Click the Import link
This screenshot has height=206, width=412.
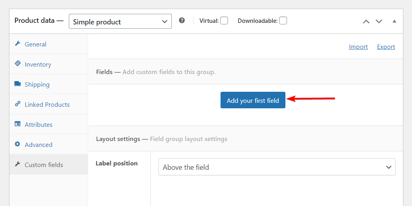[x=358, y=46]
